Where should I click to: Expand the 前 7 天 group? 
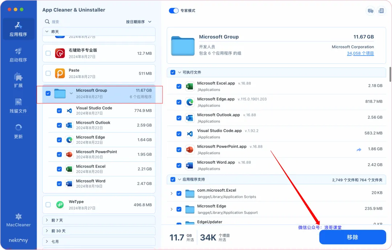tap(47, 220)
